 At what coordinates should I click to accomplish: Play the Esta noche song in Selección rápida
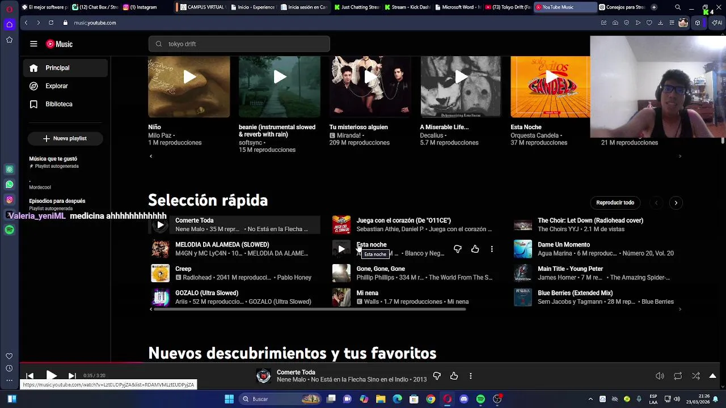click(341, 249)
